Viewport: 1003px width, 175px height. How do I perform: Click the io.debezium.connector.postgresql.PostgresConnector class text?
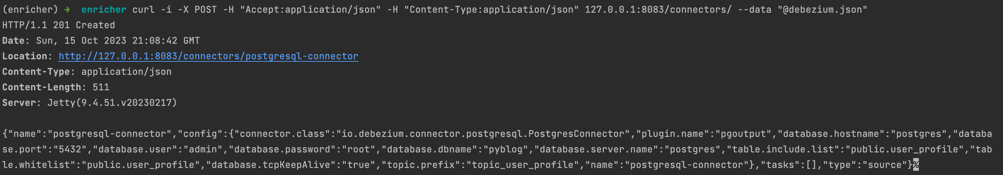[483, 134]
